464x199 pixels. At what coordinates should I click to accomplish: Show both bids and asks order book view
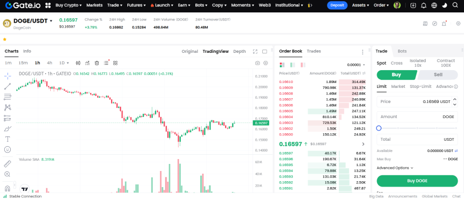click(x=282, y=65)
